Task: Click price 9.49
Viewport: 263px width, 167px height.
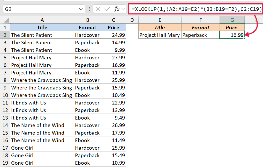Action: tap(113, 118)
